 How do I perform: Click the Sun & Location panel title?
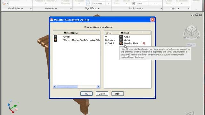[136, 8]
